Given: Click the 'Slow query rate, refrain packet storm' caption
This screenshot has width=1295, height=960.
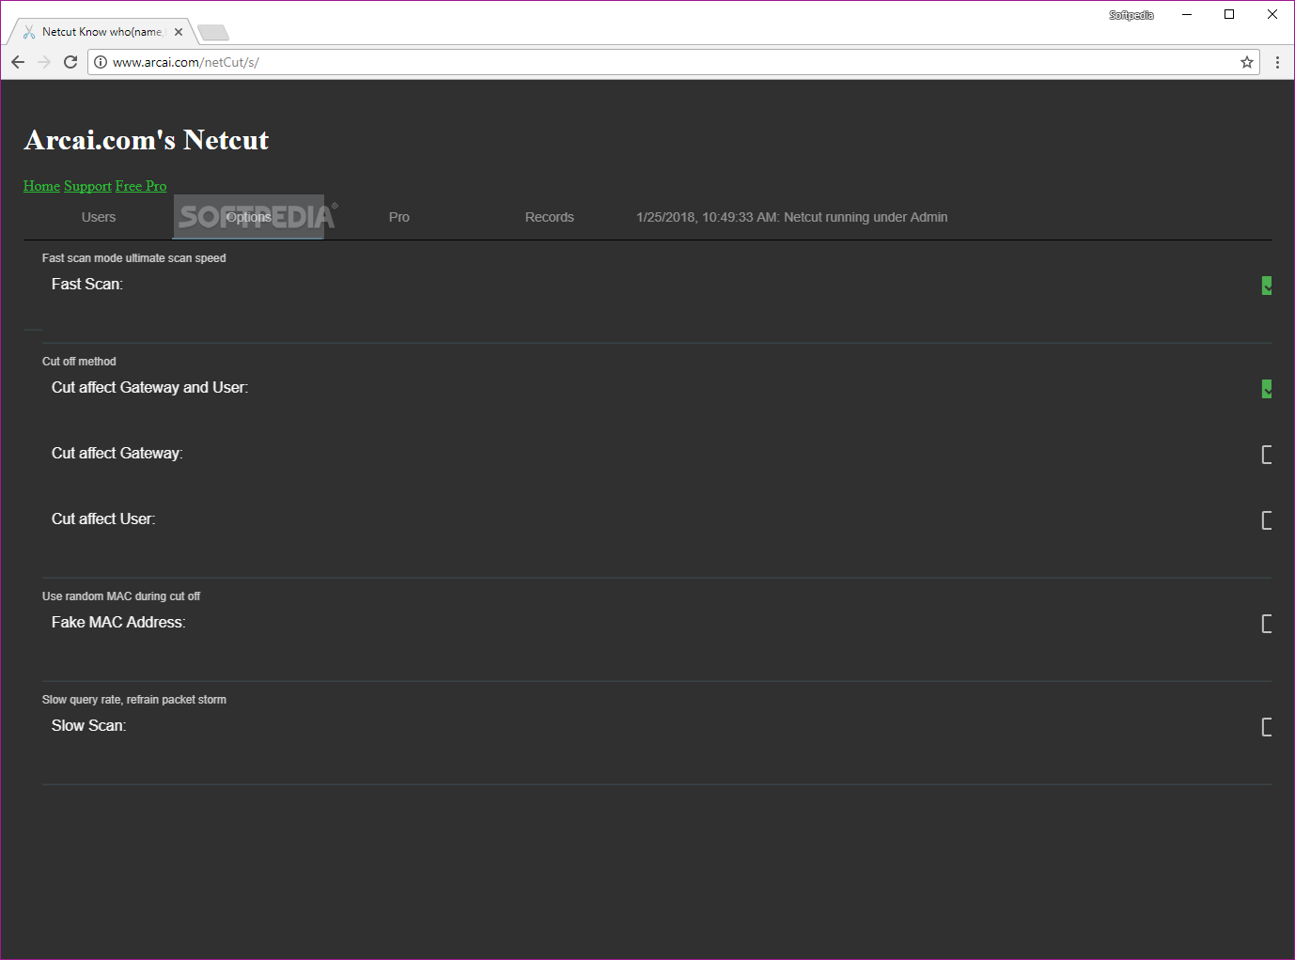Looking at the screenshot, I should tap(134, 700).
